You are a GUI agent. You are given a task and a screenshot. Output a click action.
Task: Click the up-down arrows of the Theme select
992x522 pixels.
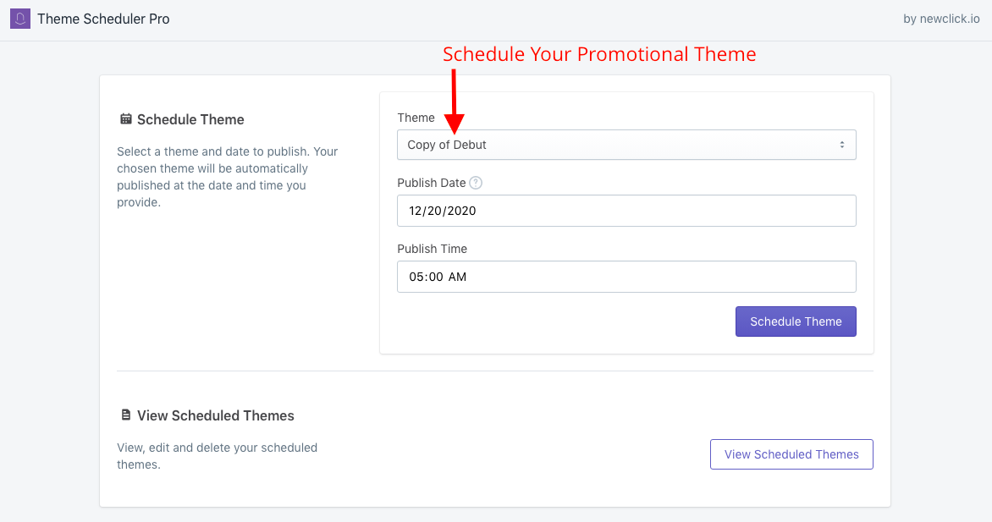coord(842,145)
